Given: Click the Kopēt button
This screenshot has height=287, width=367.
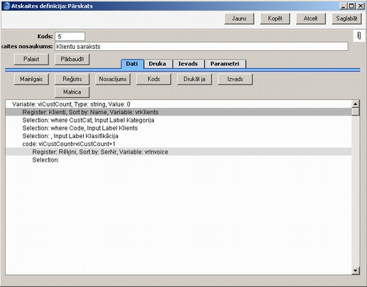Looking at the screenshot, I should pyautogui.click(x=275, y=18).
